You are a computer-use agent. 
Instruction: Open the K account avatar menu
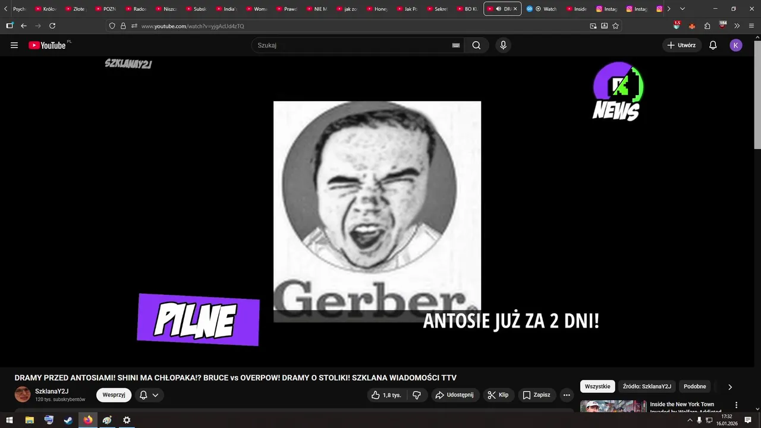coord(736,45)
